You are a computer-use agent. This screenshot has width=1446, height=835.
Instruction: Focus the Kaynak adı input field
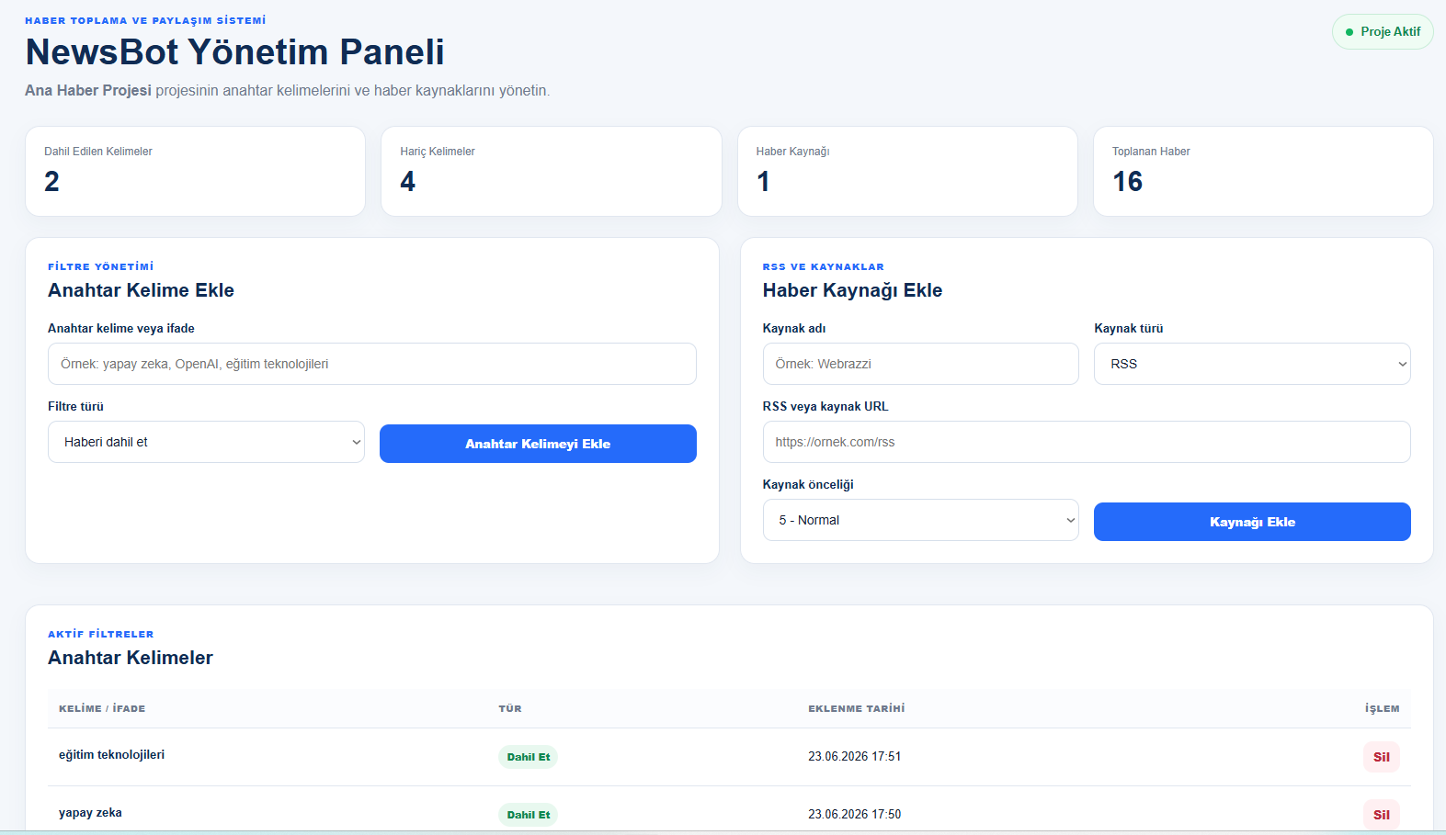pos(920,364)
